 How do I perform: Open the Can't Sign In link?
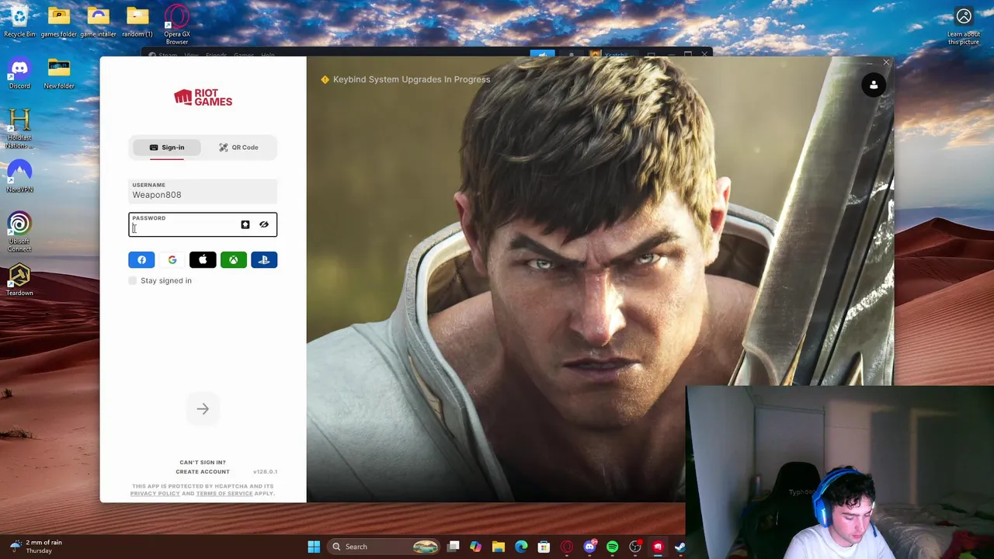click(203, 462)
